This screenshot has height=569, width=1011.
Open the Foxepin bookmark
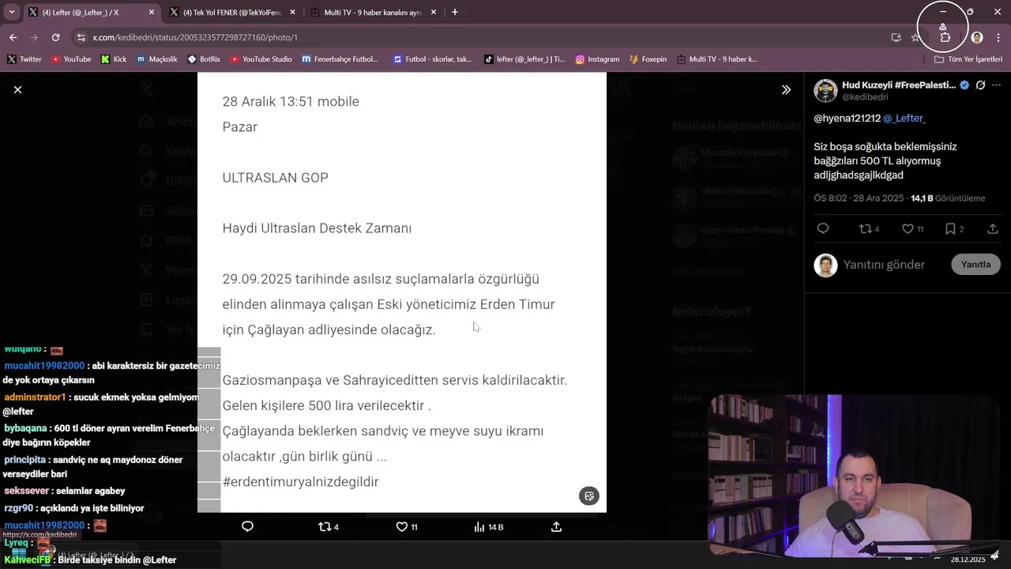click(x=648, y=59)
